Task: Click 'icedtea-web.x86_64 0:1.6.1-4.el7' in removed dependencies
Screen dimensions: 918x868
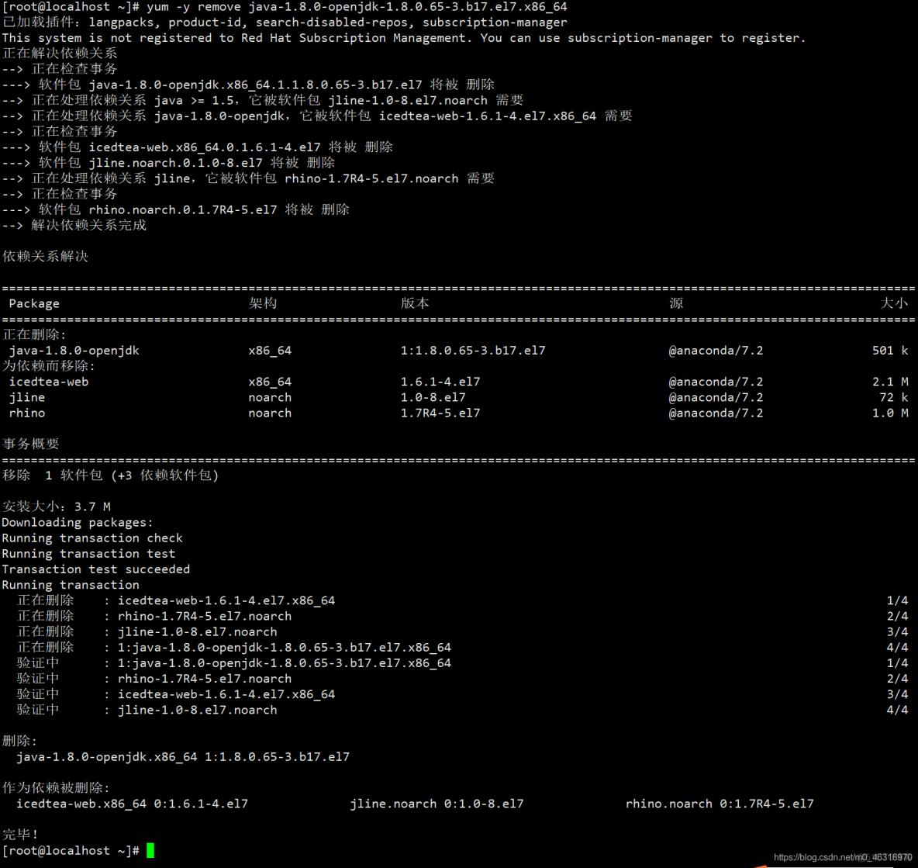Action: point(133,804)
